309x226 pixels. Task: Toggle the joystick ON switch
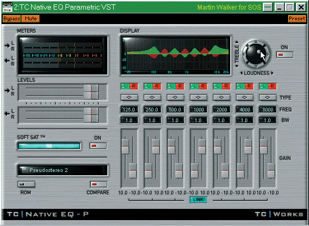[x=284, y=55]
